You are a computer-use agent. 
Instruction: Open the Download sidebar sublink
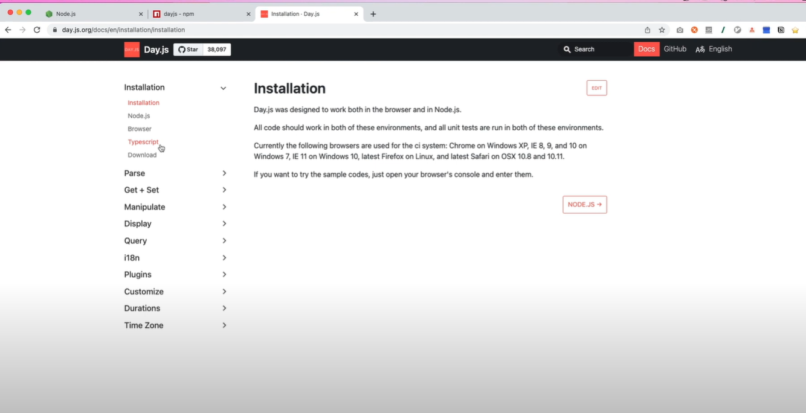(x=142, y=155)
